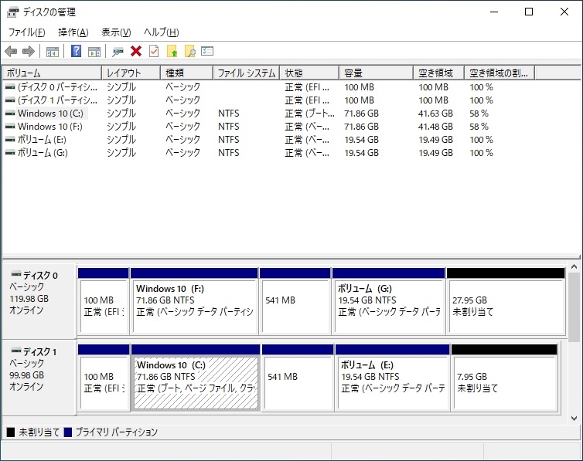
Task: Click drive icon of ディスク 1 パーティション row
Action: pyautogui.click(x=10, y=100)
